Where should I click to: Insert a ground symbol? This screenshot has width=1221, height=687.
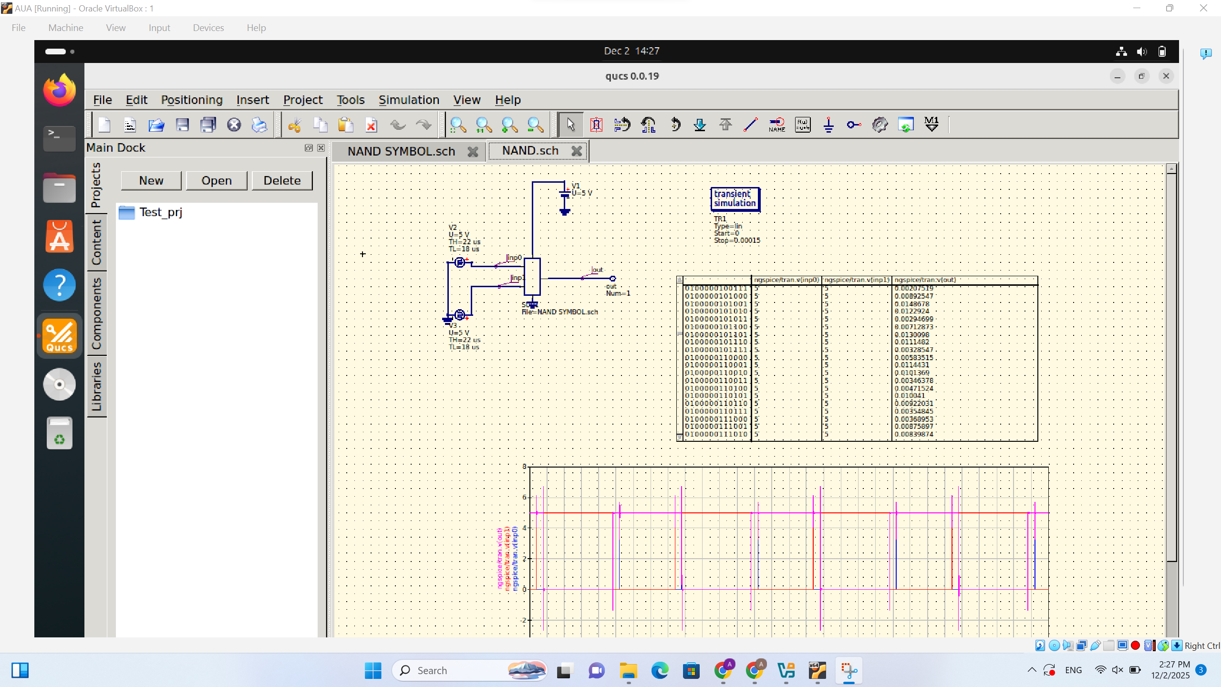pos(828,125)
